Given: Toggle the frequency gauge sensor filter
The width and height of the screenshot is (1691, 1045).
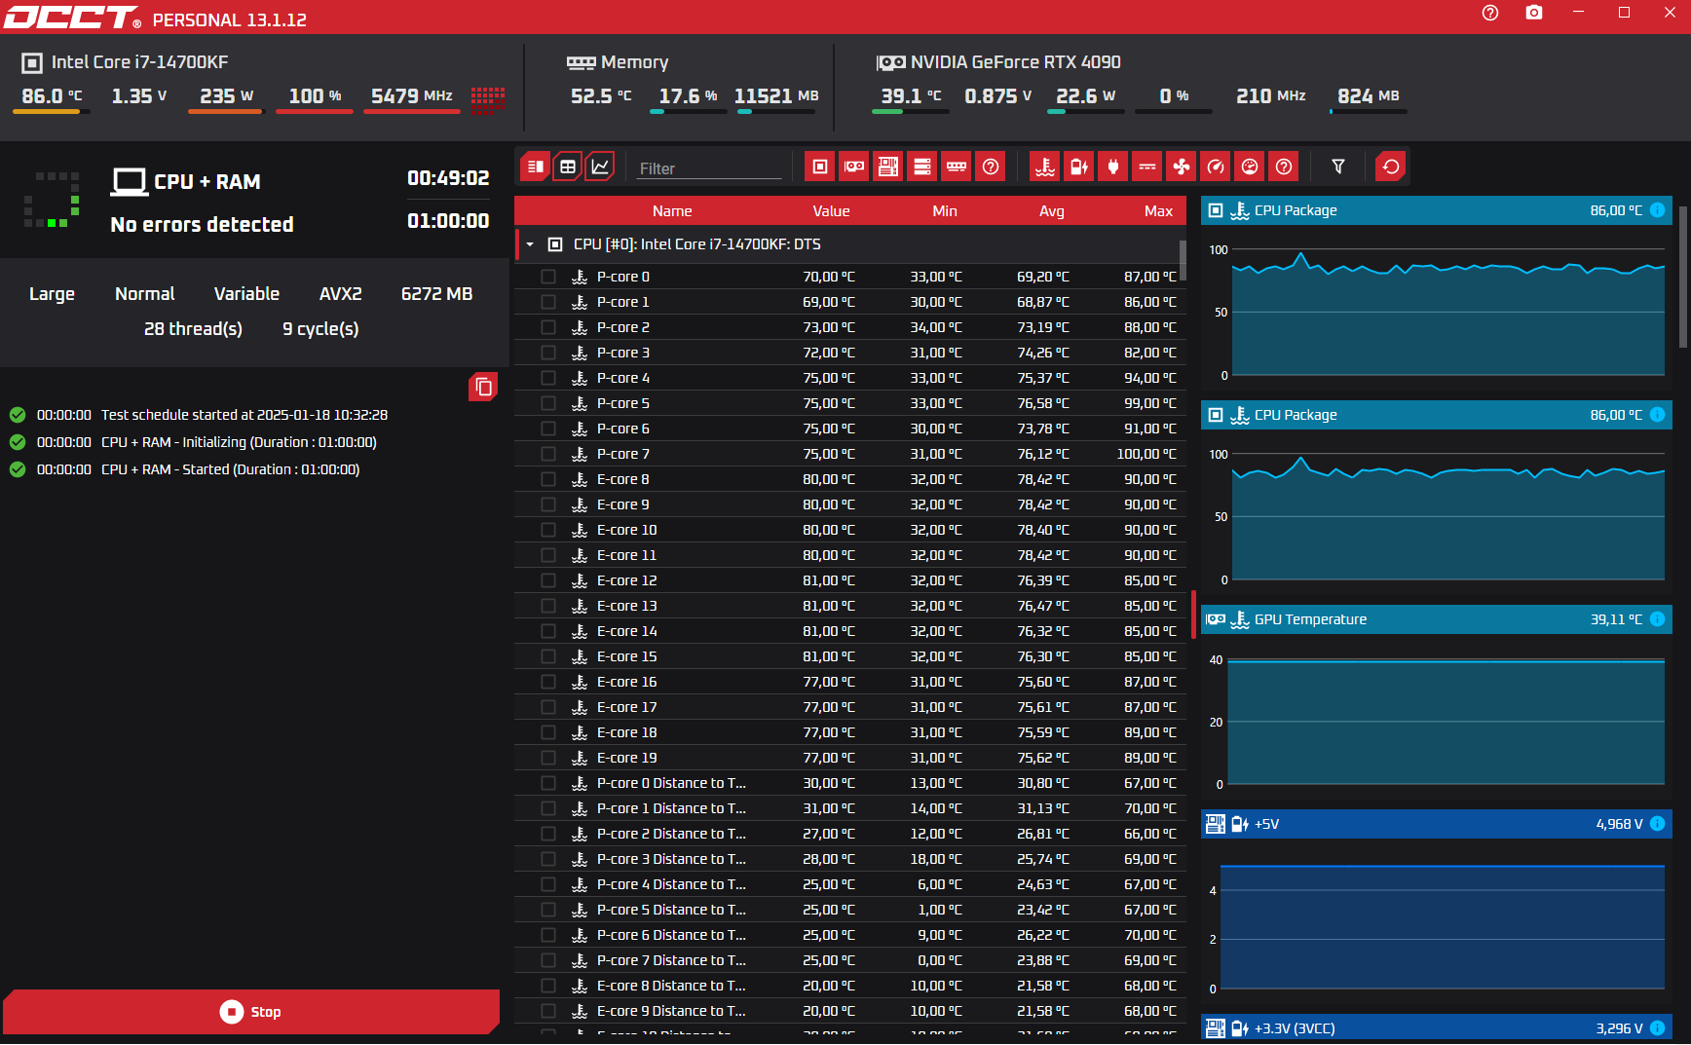Looking at the screenshot, I should pos(1216,167).
